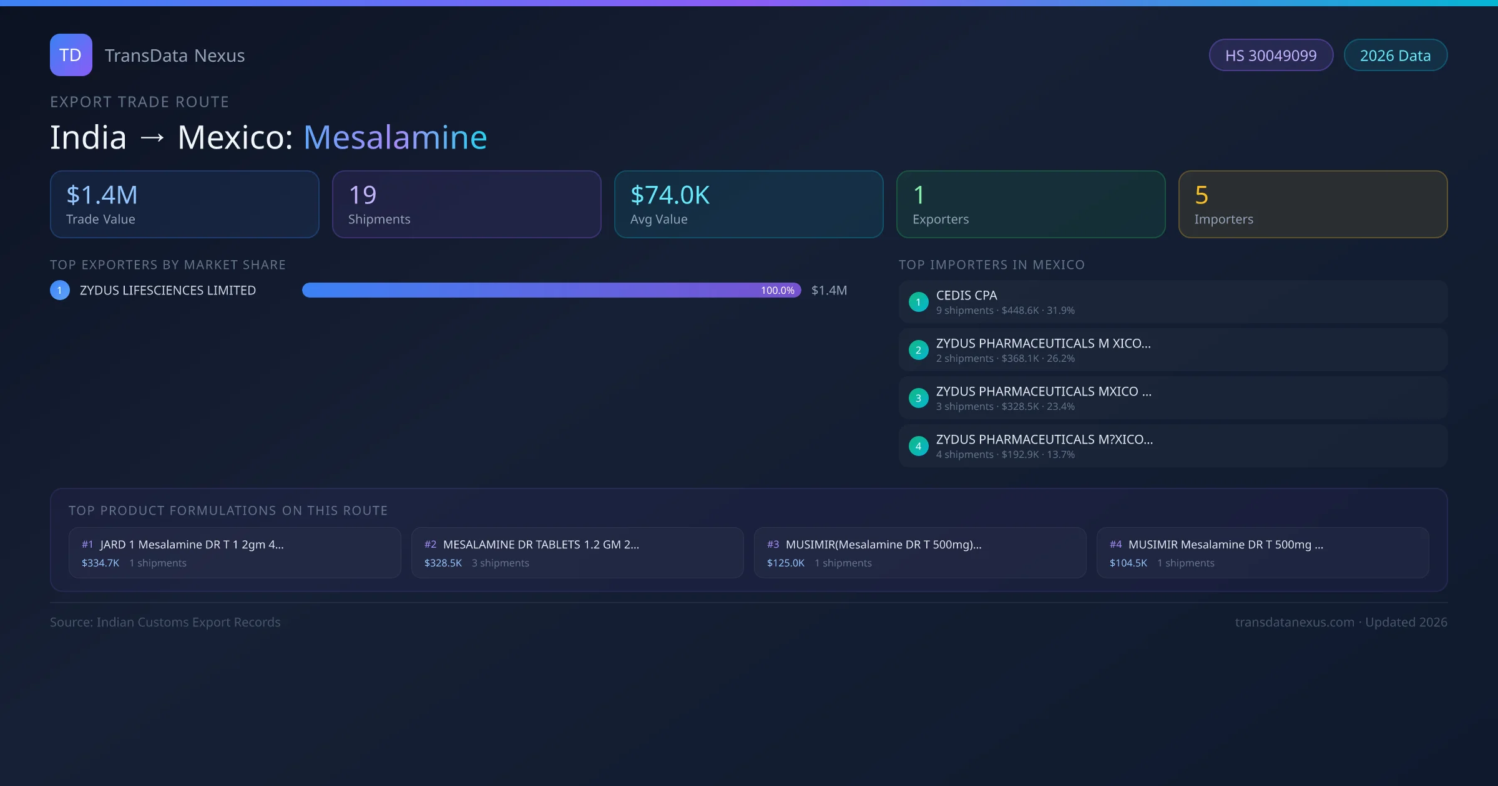Select #1 JARD 1 Mesalamine formulation card

235,553
